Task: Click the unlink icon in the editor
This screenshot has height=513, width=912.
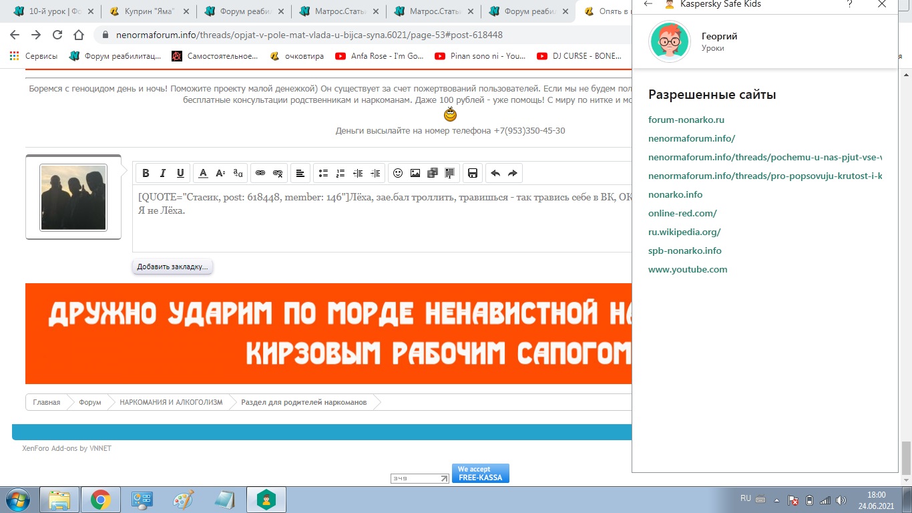Action: [x=278, y=174]
